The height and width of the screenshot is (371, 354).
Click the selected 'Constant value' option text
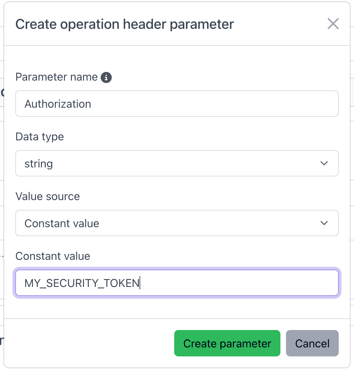pos(62,223)
